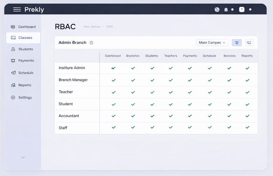Toggle Branch Manager's Schedule permission checkmark
The height and width of the screenshot is (176, 273).
coord(209,80)
